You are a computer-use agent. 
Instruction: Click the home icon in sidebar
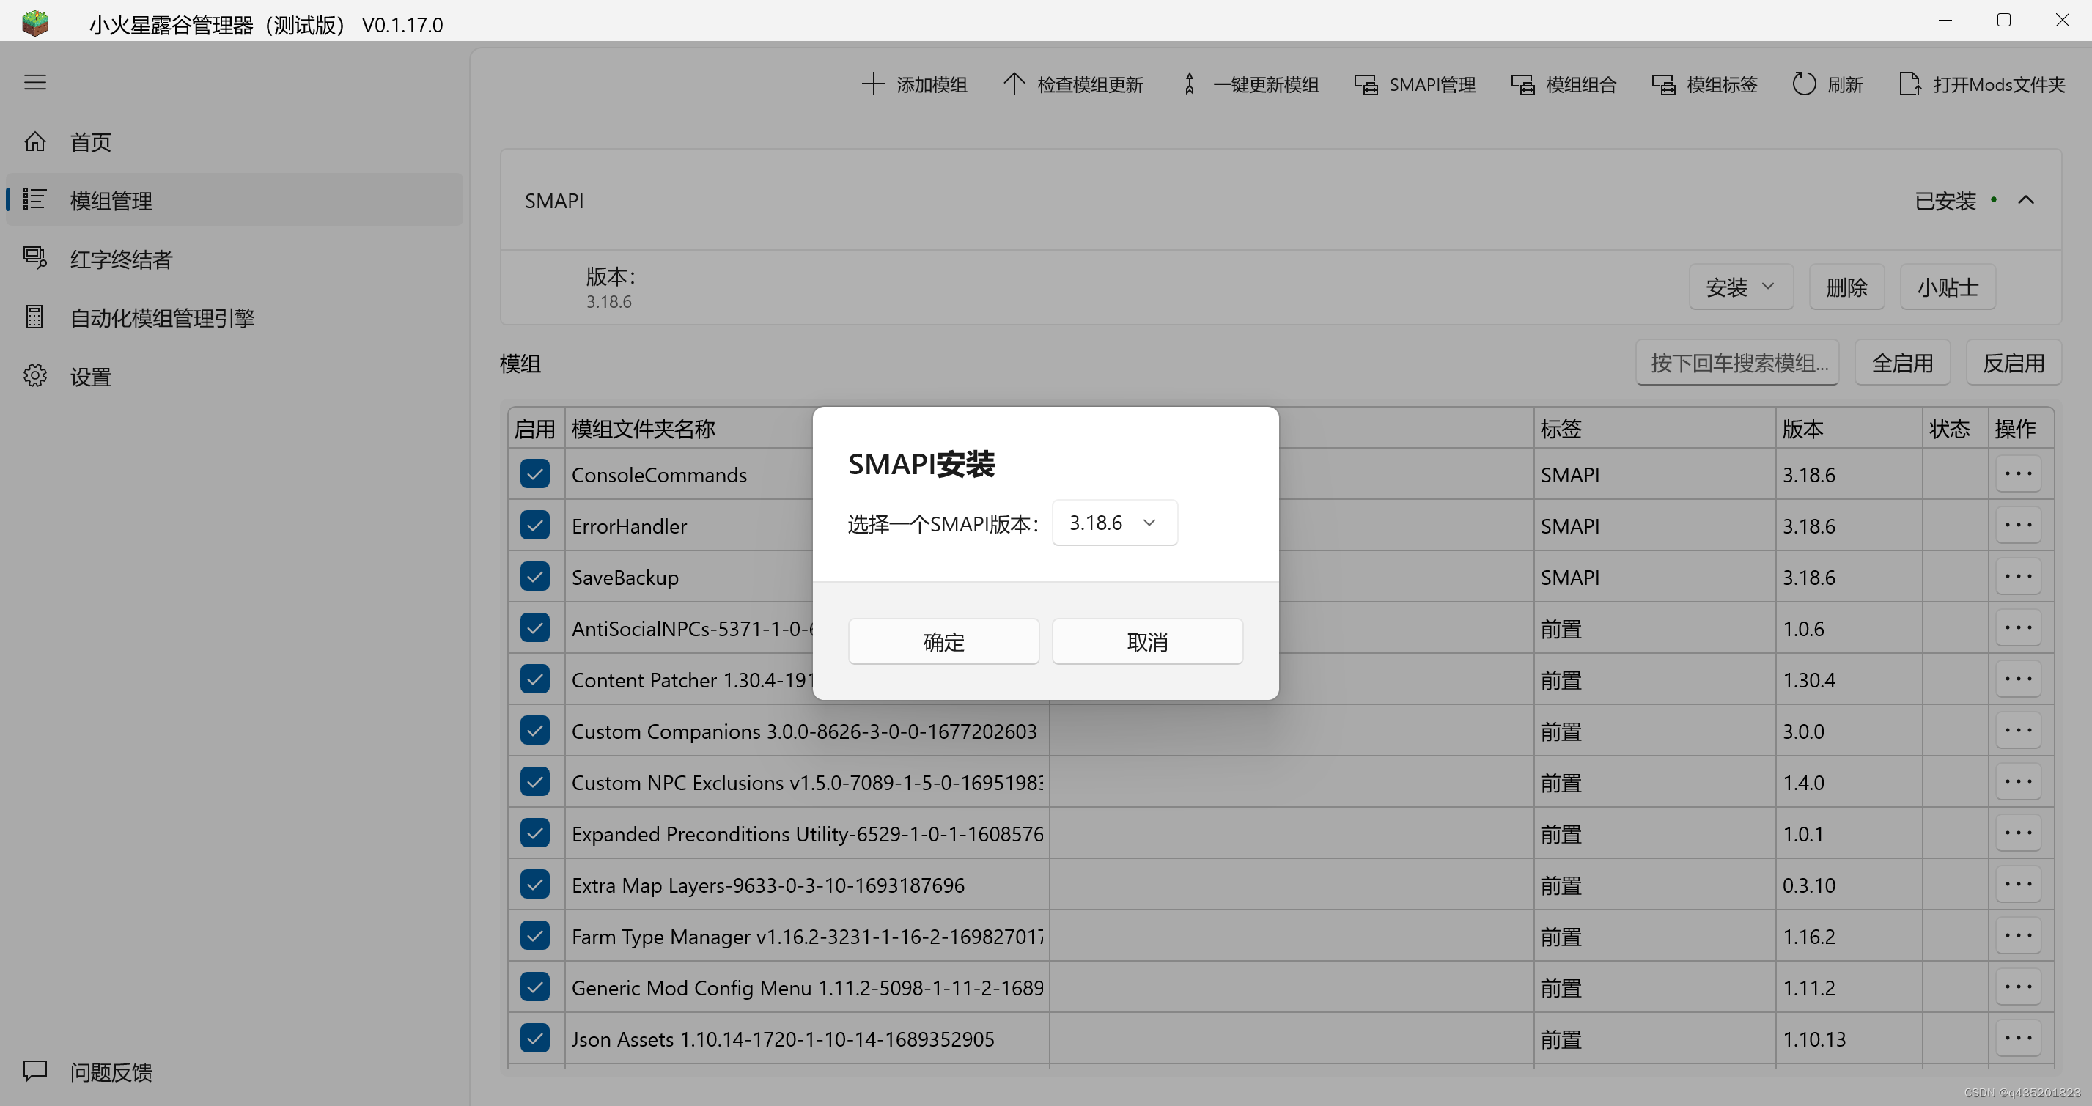(35, 142)
